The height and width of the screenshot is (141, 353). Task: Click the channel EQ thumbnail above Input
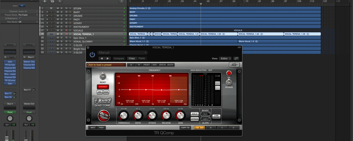(10, 52)
